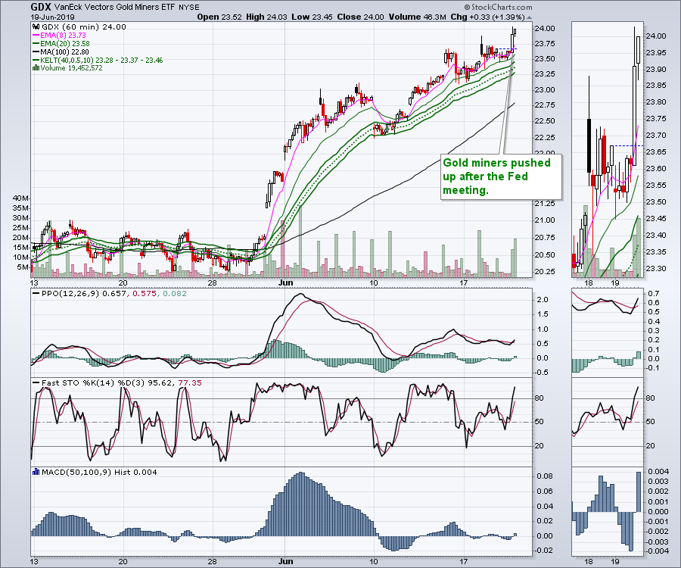Click the up-triangle icon after Chg
The width and height of the screenshot is (681, 568).
pos(529,17)
